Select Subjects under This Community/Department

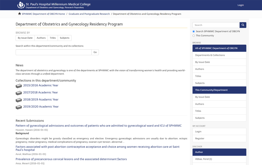tap(219, 118)
